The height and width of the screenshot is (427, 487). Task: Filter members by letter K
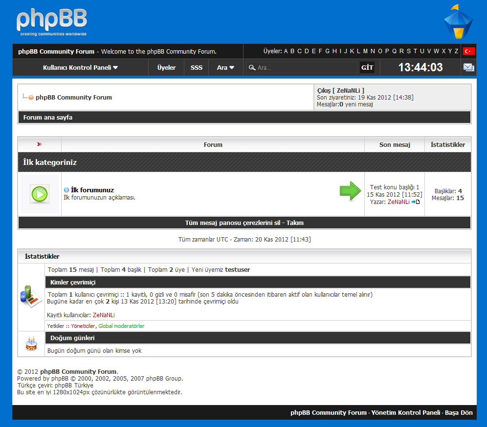[352, 51]
